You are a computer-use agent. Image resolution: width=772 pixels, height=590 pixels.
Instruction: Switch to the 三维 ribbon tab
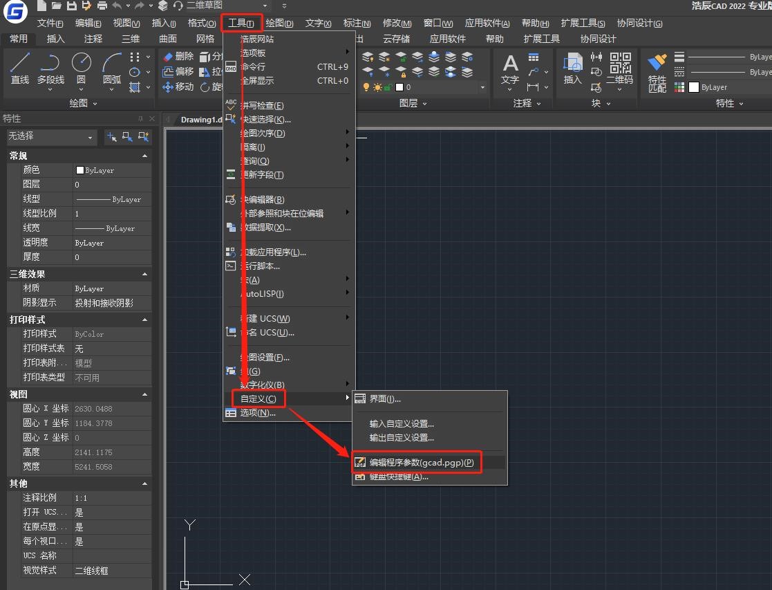point(131,39)
